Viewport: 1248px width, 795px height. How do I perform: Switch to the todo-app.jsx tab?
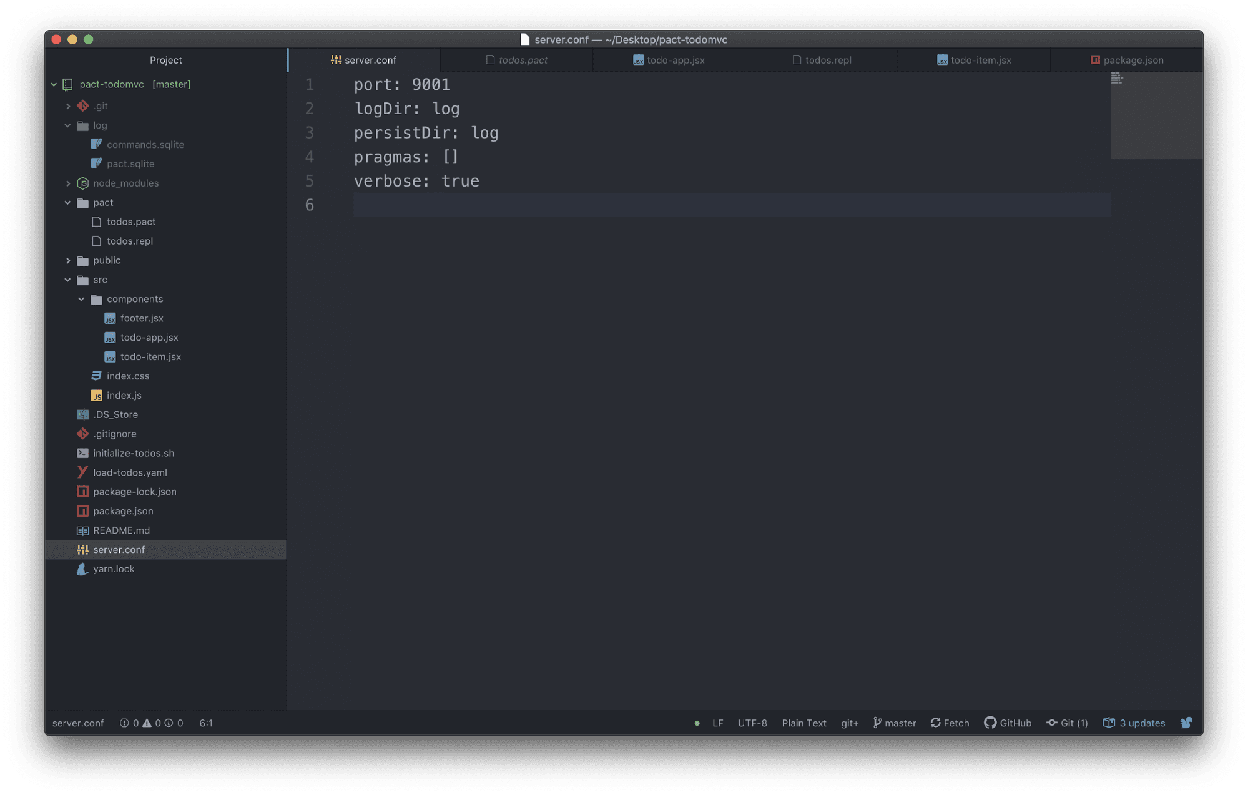click(669, 60)
